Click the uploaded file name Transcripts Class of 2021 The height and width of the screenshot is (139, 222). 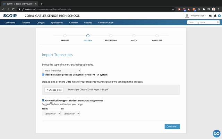(88, 90)
